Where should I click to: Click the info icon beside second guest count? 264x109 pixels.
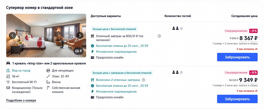[181, 72]
